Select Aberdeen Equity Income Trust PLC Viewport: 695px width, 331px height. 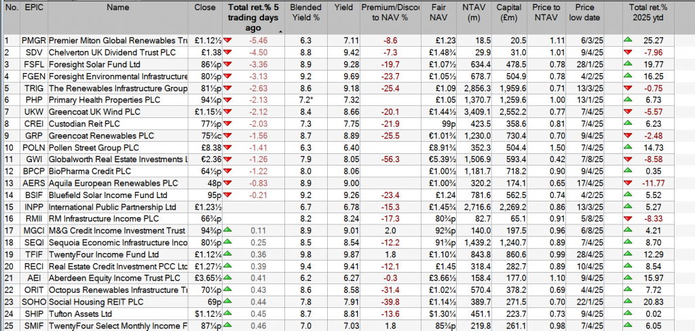tap(114, 279)
